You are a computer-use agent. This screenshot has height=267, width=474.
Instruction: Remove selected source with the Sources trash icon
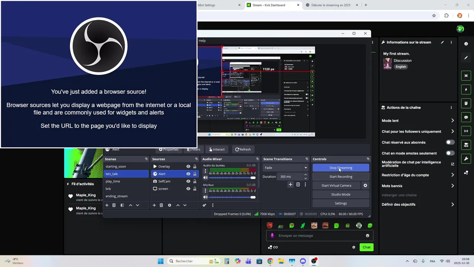(161, 205)
